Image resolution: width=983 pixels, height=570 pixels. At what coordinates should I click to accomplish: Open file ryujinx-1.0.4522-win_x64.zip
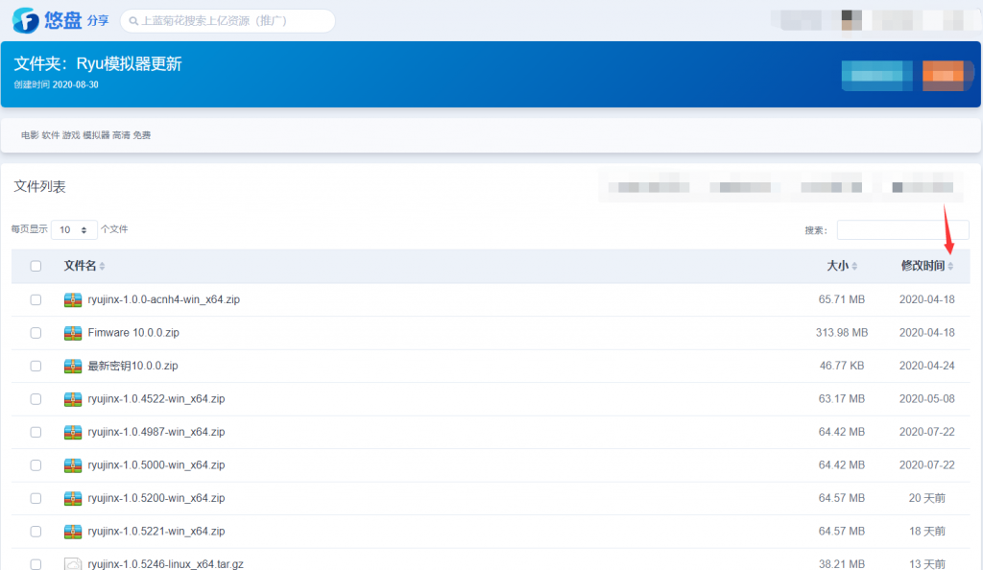156,399
